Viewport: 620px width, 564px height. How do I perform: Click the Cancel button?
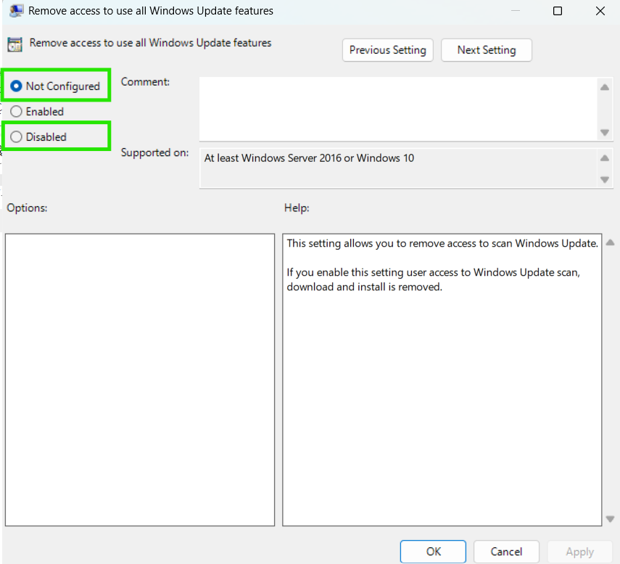[x=506, y=552]
